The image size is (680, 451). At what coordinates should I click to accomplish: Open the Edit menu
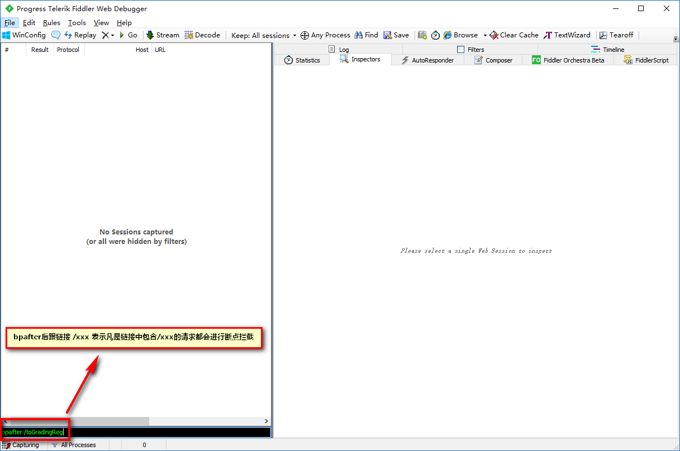[x=29, y=23]
